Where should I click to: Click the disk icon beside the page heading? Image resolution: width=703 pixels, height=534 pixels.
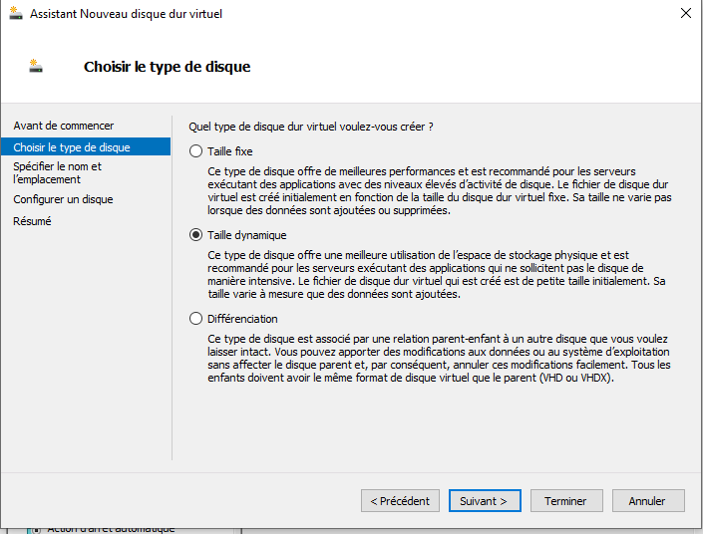(36, 66)
